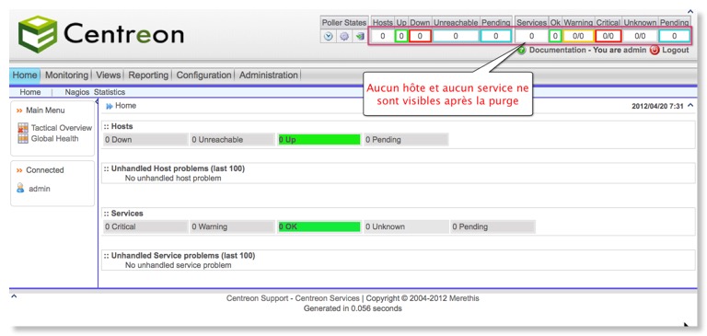Screen dimensions: 707x336
Task: Collapse the left sidebar panel arrow
Action: tap(97, 102)
